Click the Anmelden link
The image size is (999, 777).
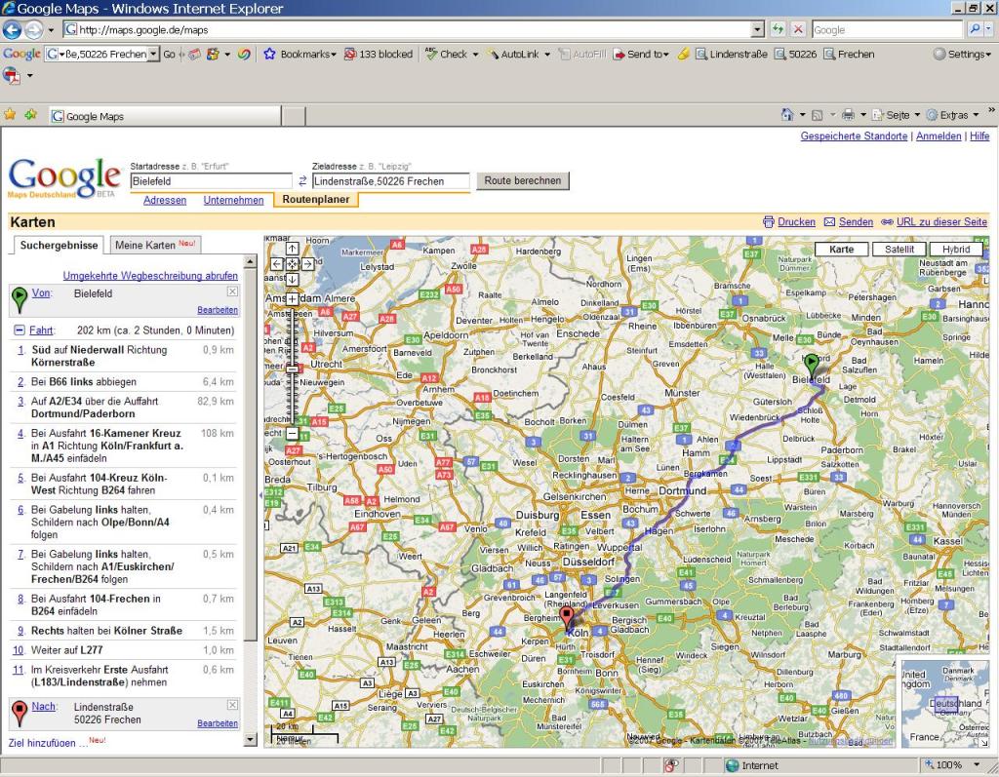[939, 136]
